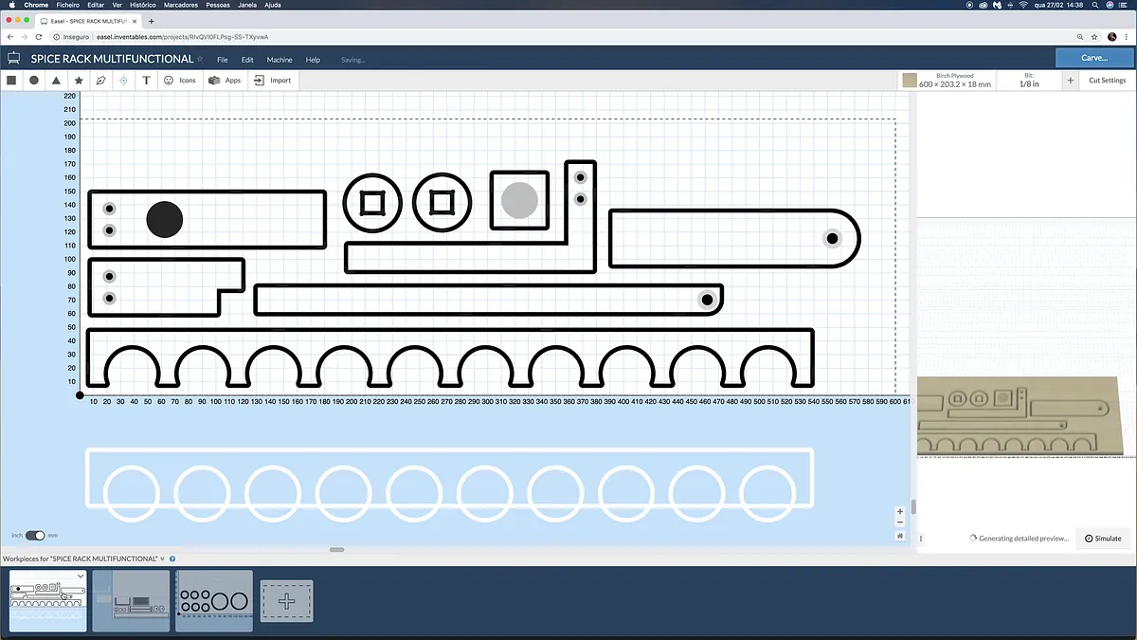1137x640 pixels.
Task: Open a new Chrome tab
Action: (x=152, y=21)
